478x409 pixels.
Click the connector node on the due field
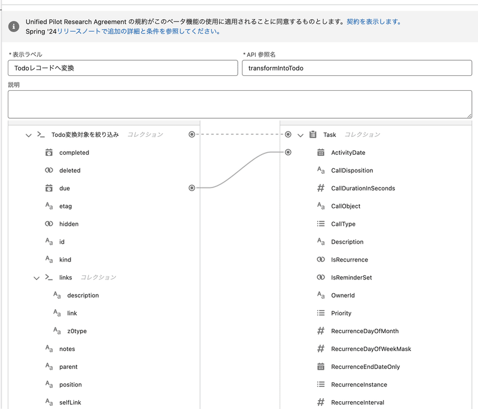coord(192,188)
